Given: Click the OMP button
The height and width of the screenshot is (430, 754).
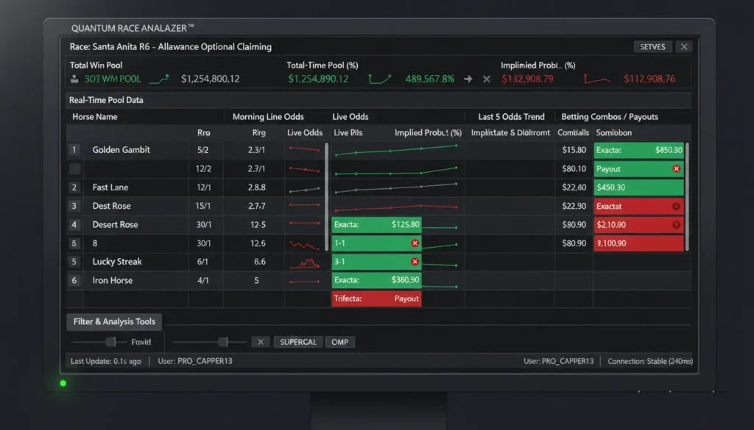Looking at the screenshot, I should (x=340, y=343).
